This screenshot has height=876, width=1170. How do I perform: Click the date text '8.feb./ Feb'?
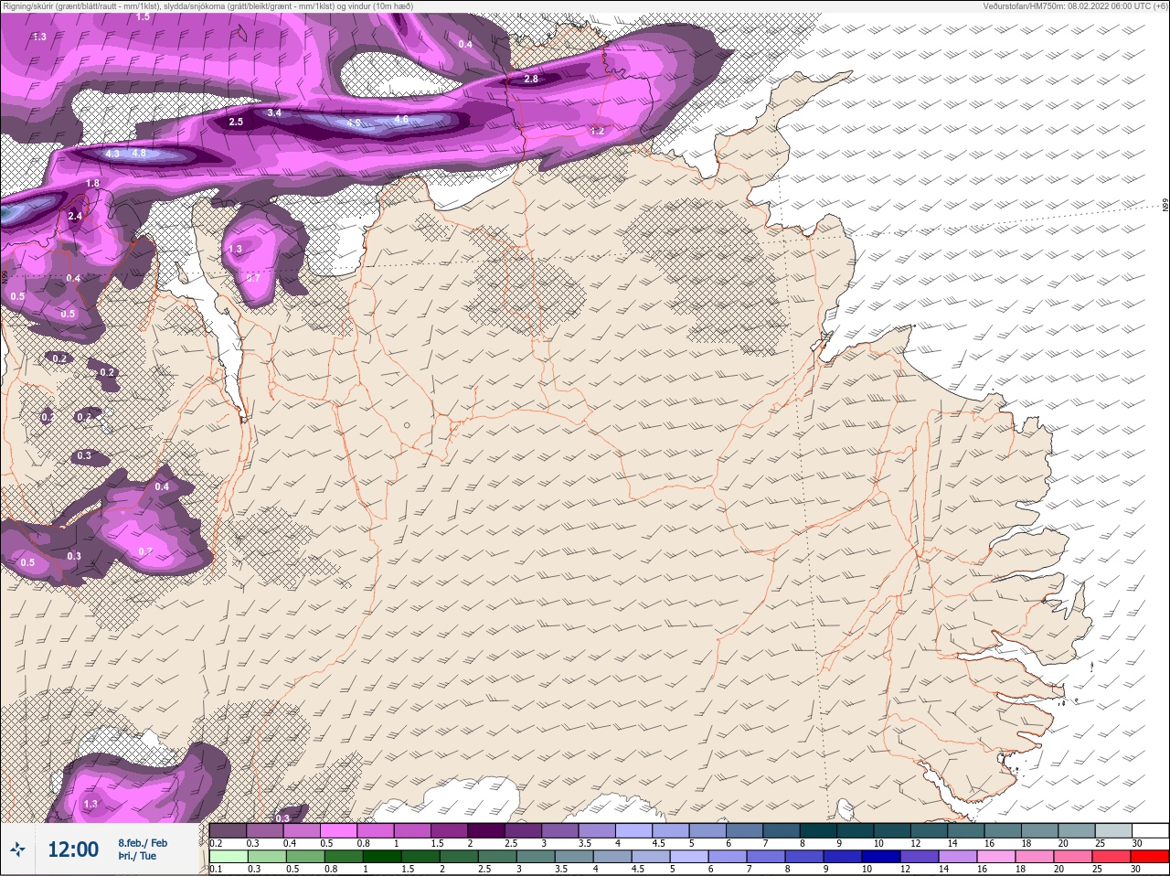143,843
